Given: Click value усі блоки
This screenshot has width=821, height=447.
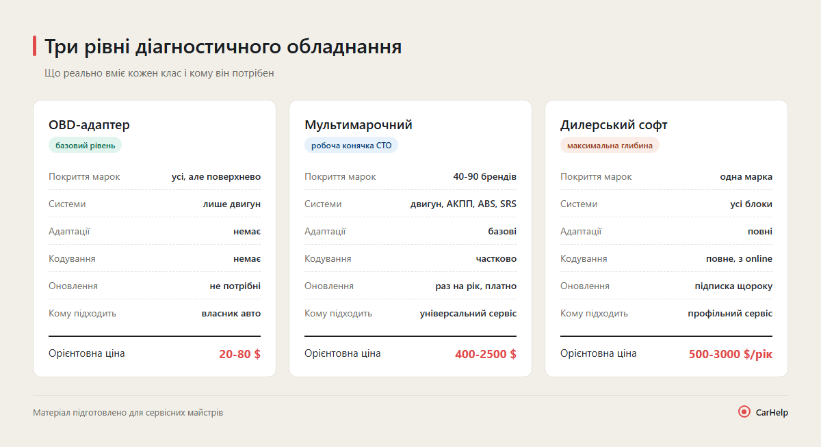Looking at the screenshot, I should 751,204.
